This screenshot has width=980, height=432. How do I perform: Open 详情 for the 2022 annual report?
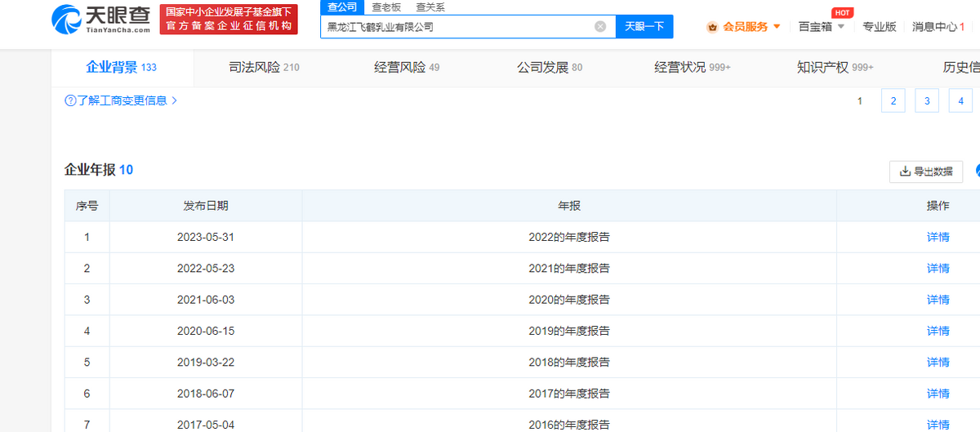(x=938, y=237)
